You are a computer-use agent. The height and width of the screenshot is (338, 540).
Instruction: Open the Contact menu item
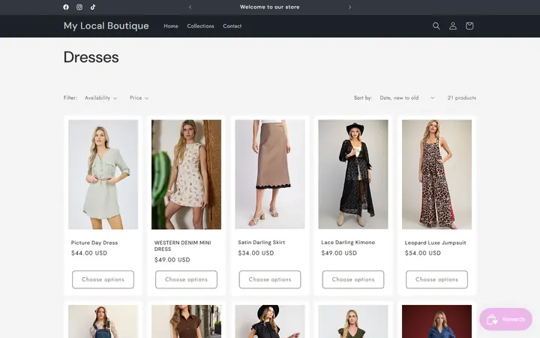pyautogui.click(x=232, y=26)
